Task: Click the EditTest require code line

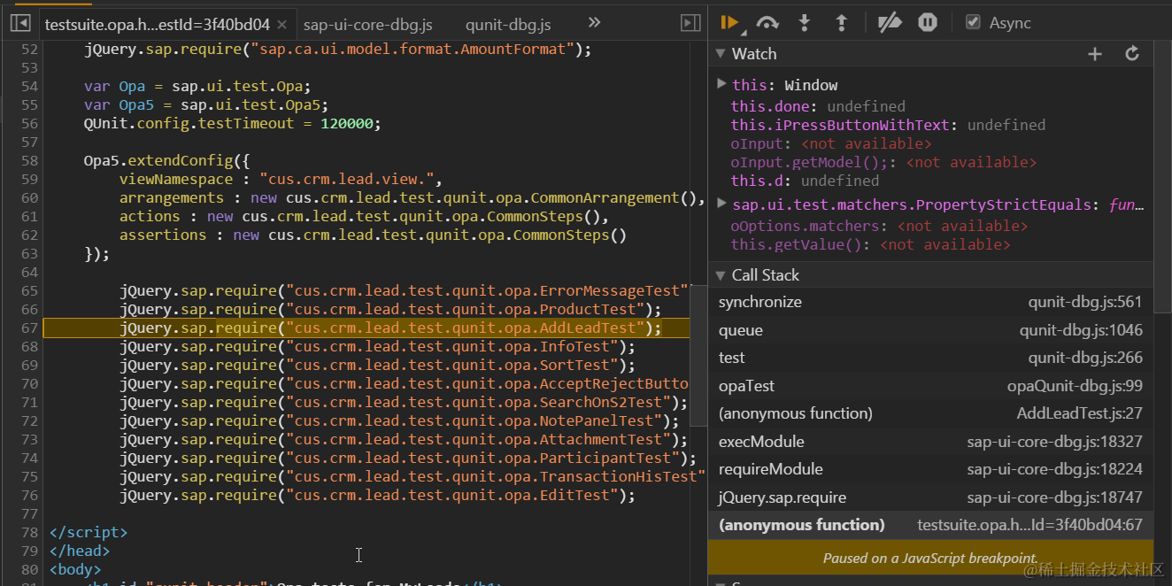Action: coord(378,496)
